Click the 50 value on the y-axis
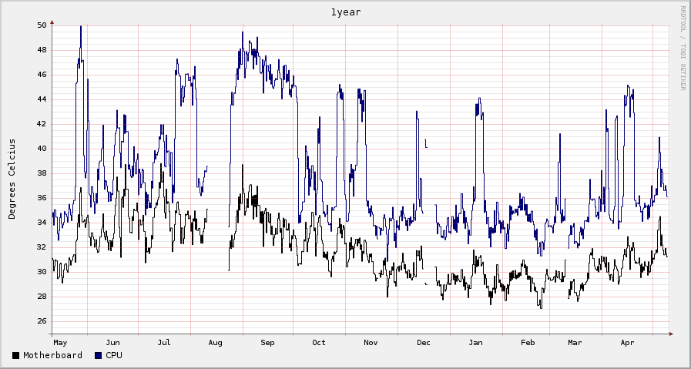691x369 pixels. (x=42, y=25)
